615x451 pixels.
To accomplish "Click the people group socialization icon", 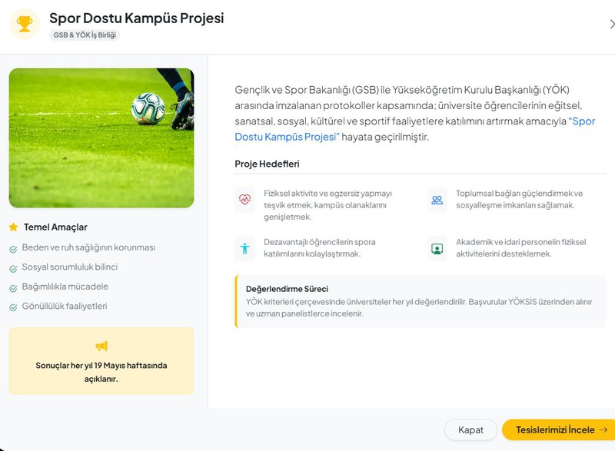I will tap(437, 200).
